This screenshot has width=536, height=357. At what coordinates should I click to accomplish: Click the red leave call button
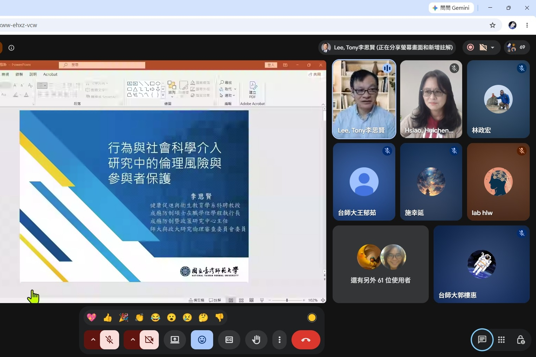306,340
